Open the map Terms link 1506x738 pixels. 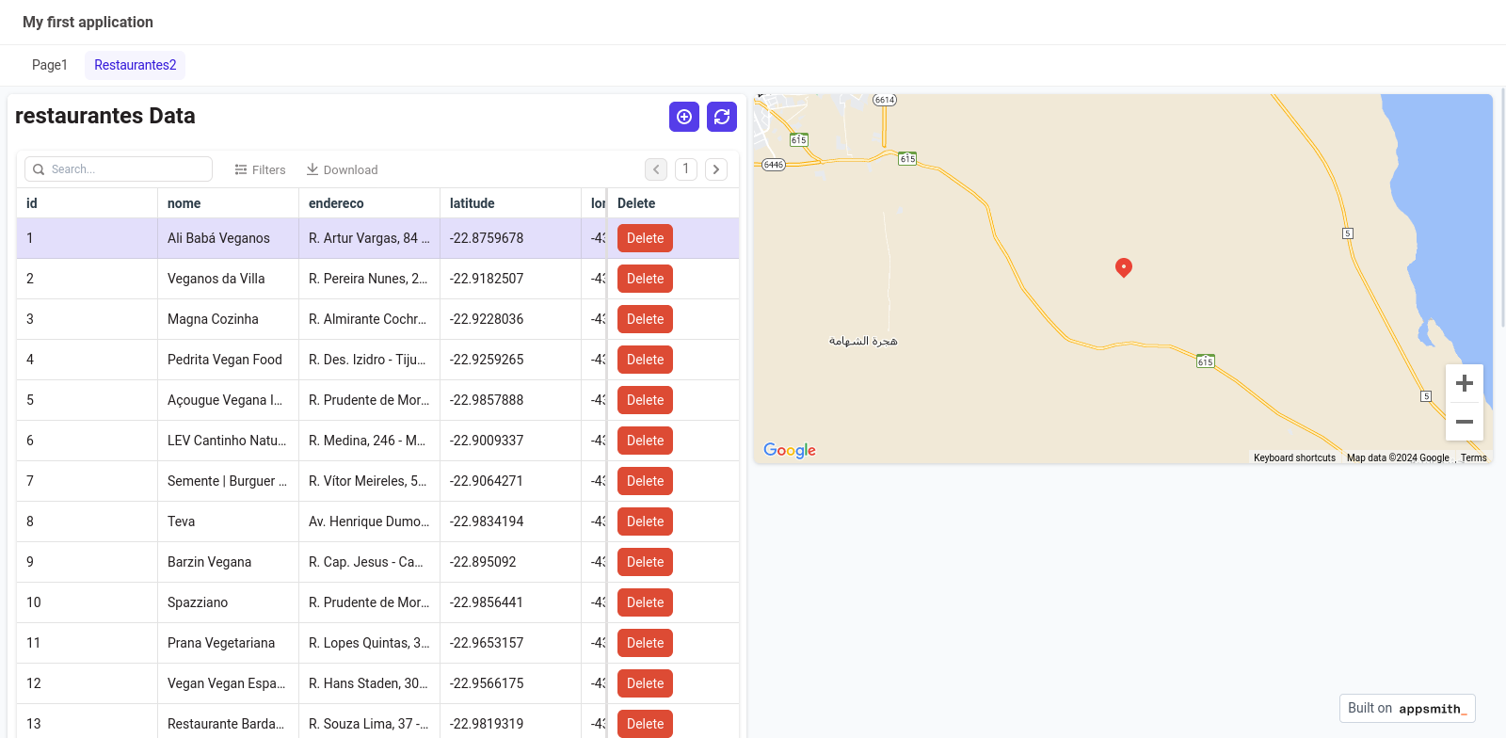pyautogui.click(x=1473, y=458)
